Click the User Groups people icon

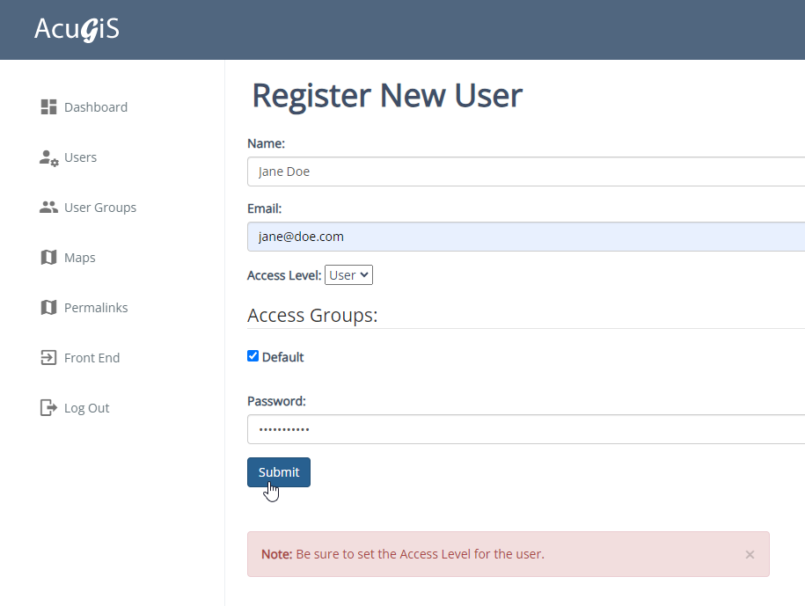pos(48,208)
